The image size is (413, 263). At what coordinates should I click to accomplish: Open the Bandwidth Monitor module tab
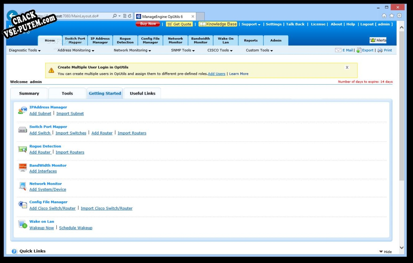tap(201, 40)
